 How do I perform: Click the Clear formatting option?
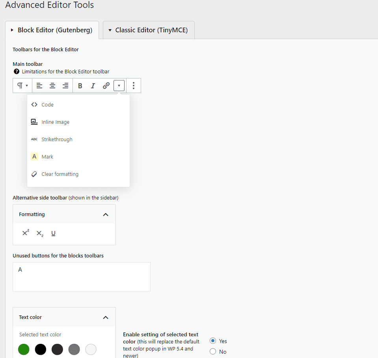click(60, 174)
